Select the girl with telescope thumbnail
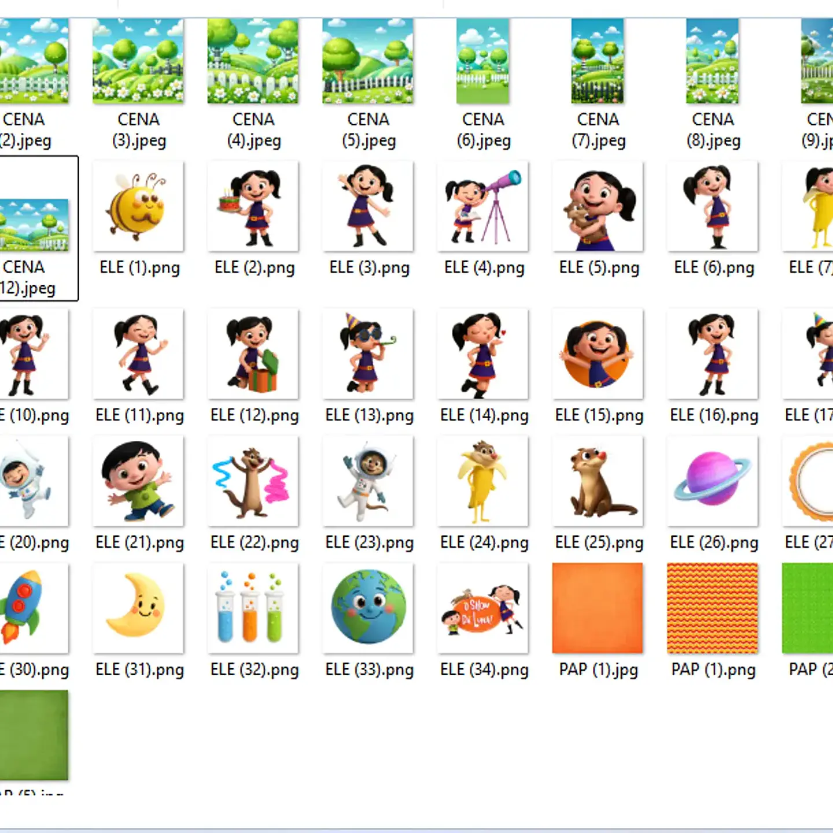 [x=483, y=207]
